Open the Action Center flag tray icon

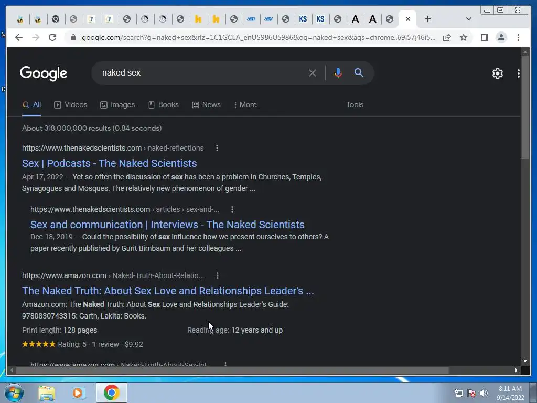[x=471, y=393]
